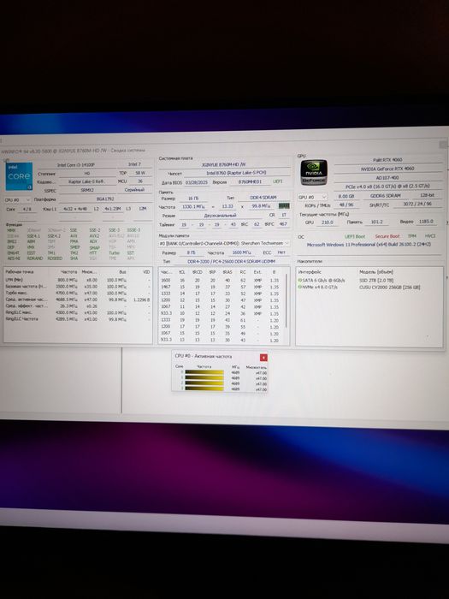Image resolution: width=449 pixels, height=599 pixels.
Task: Click the NVMe x4 drive status icon
Action: 299,287
